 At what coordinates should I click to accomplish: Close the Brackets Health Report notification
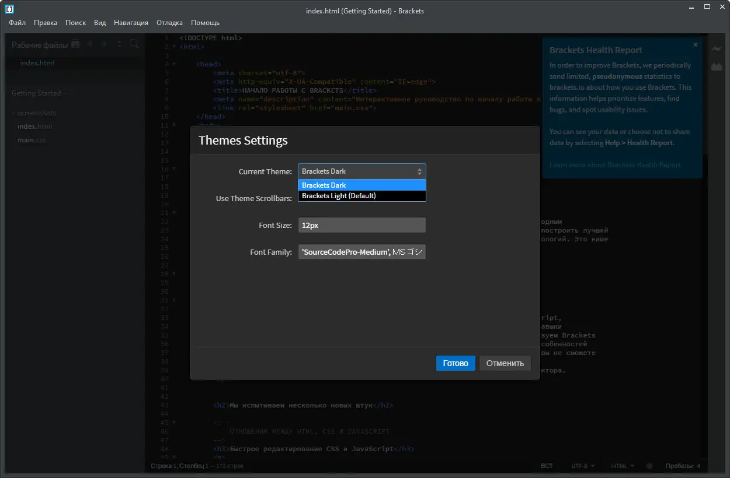pos(695,44)
